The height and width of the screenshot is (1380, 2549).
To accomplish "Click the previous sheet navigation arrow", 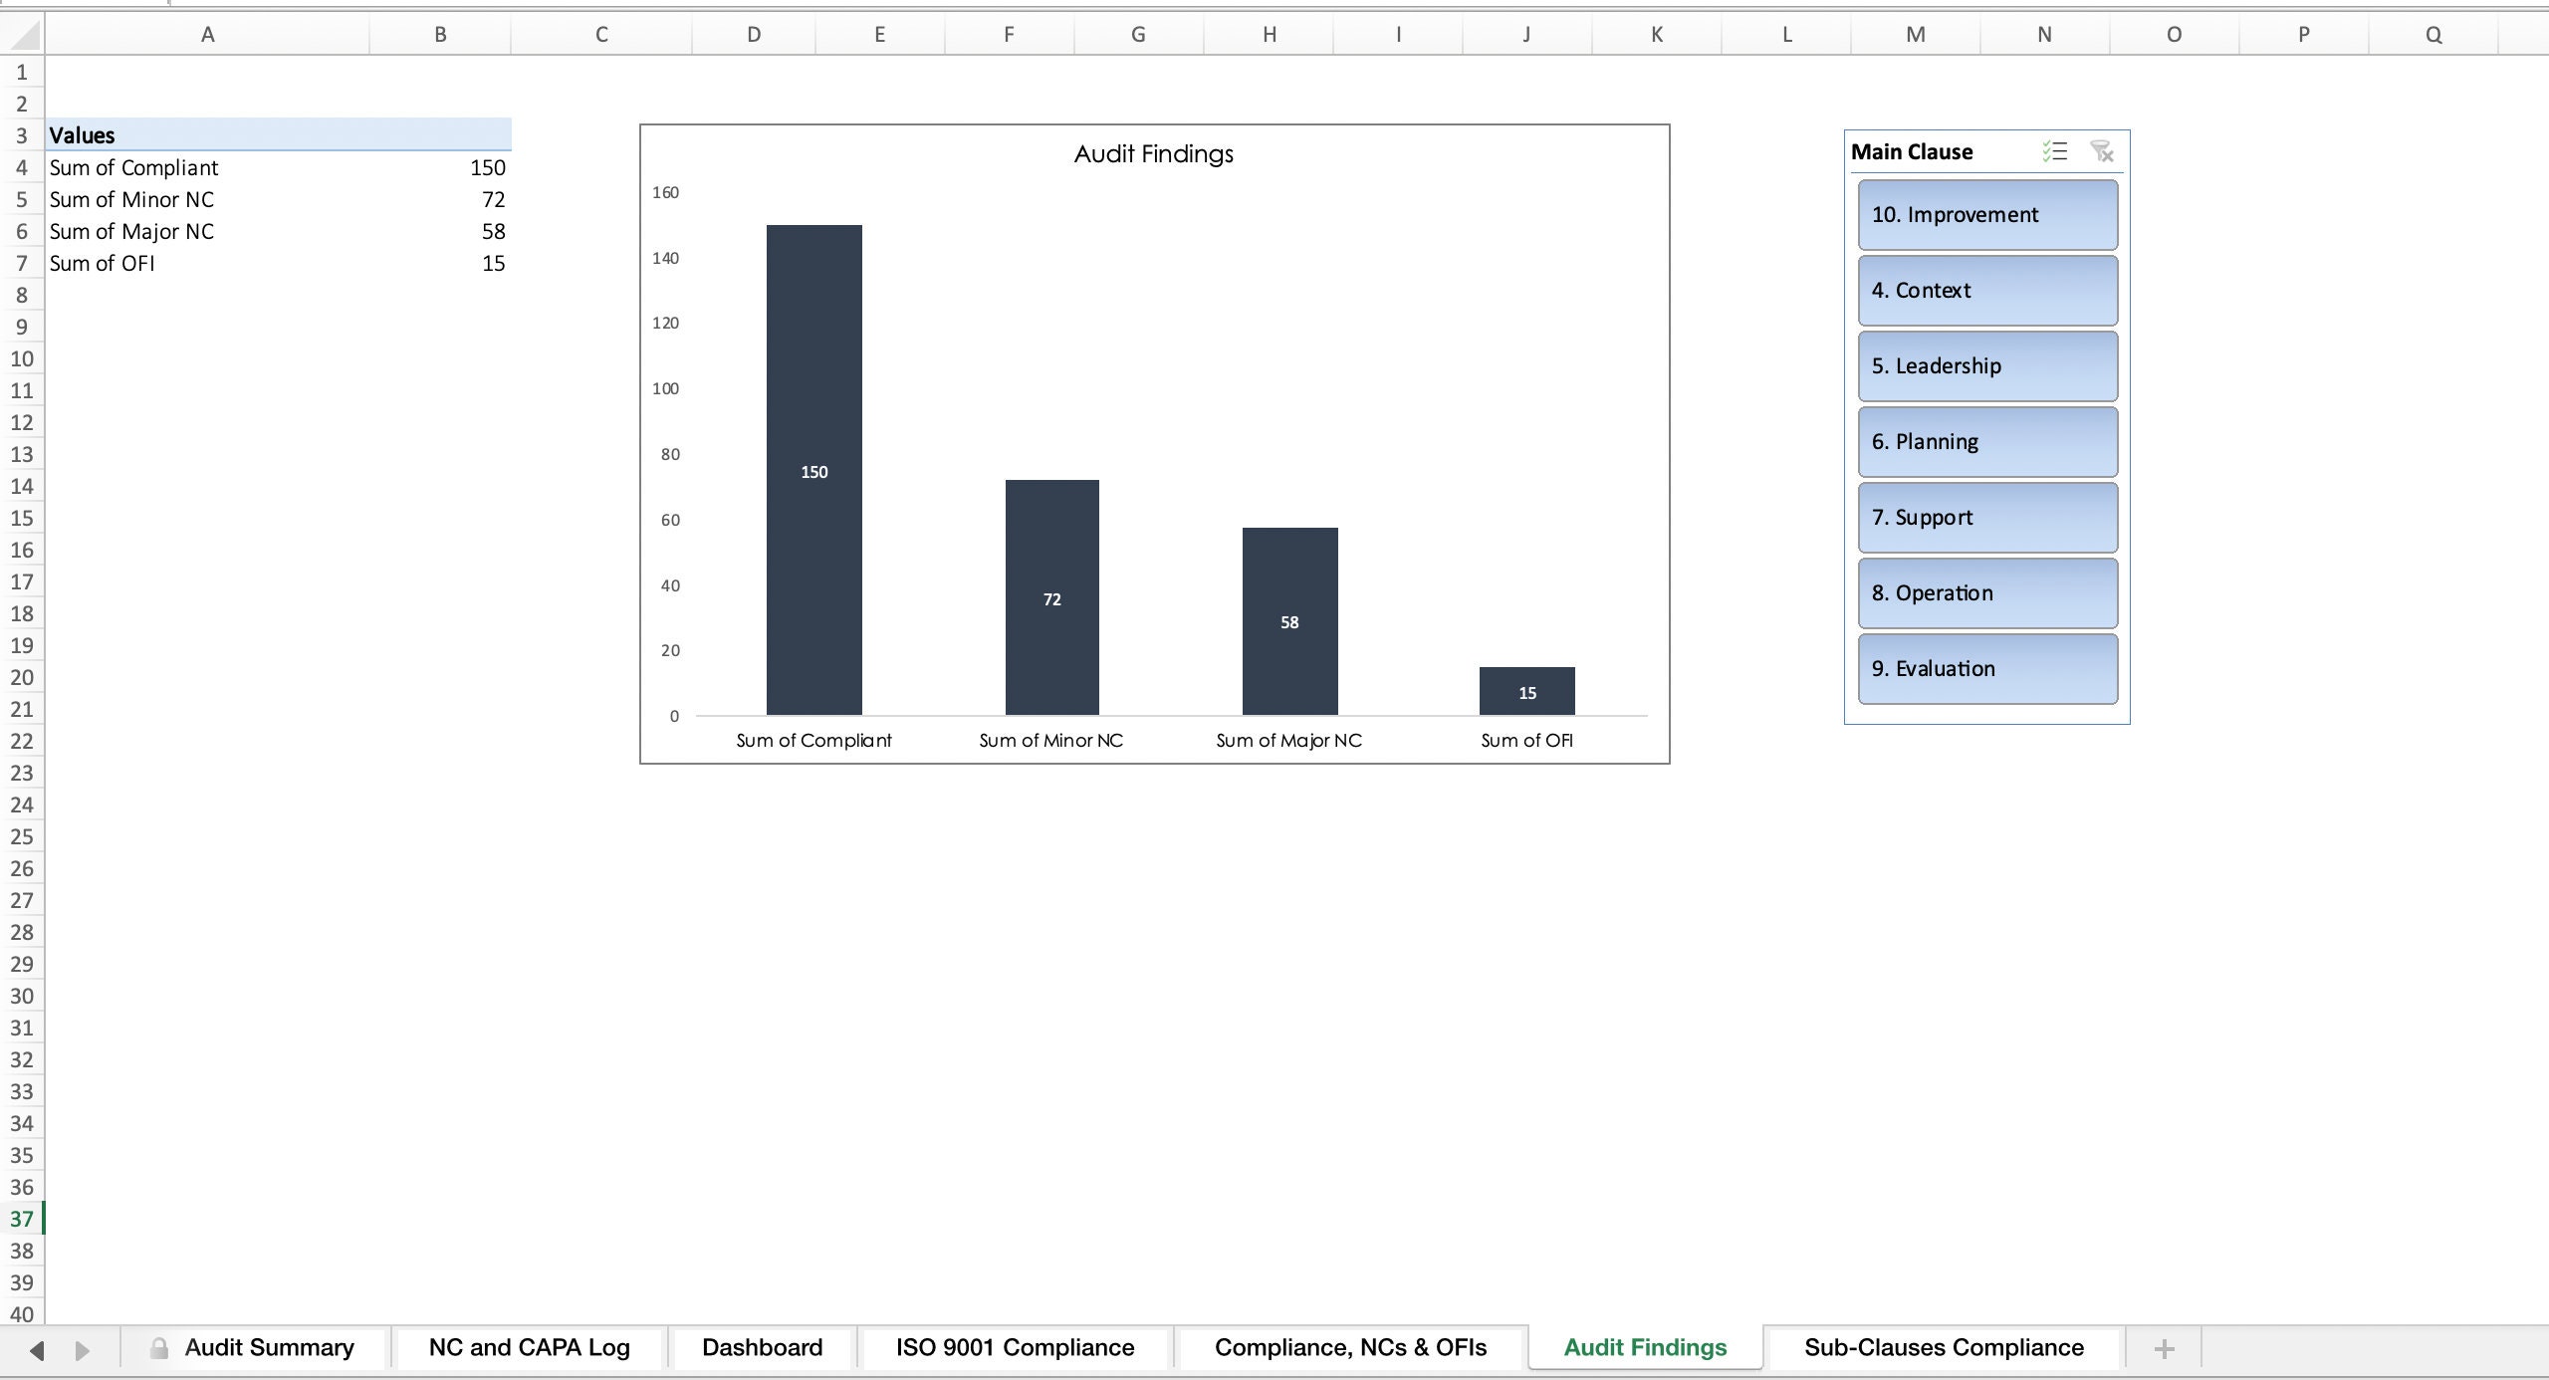I will (39, 1348).
